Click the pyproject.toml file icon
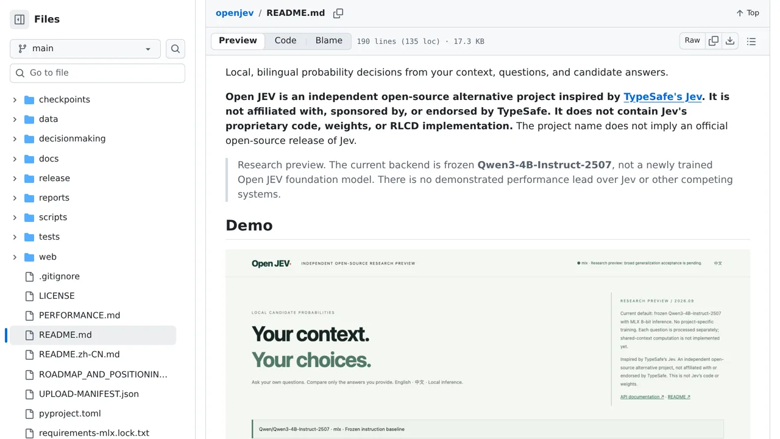 29,413
